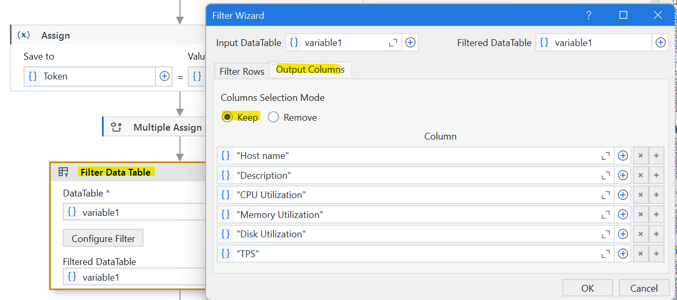Click plus circle next to Token field
677x300 pixels.
164,76
